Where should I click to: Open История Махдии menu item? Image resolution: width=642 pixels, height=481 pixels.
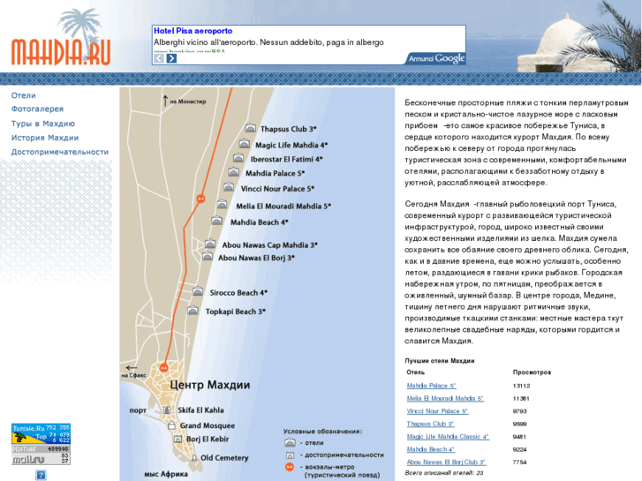[x=45, y=138]
